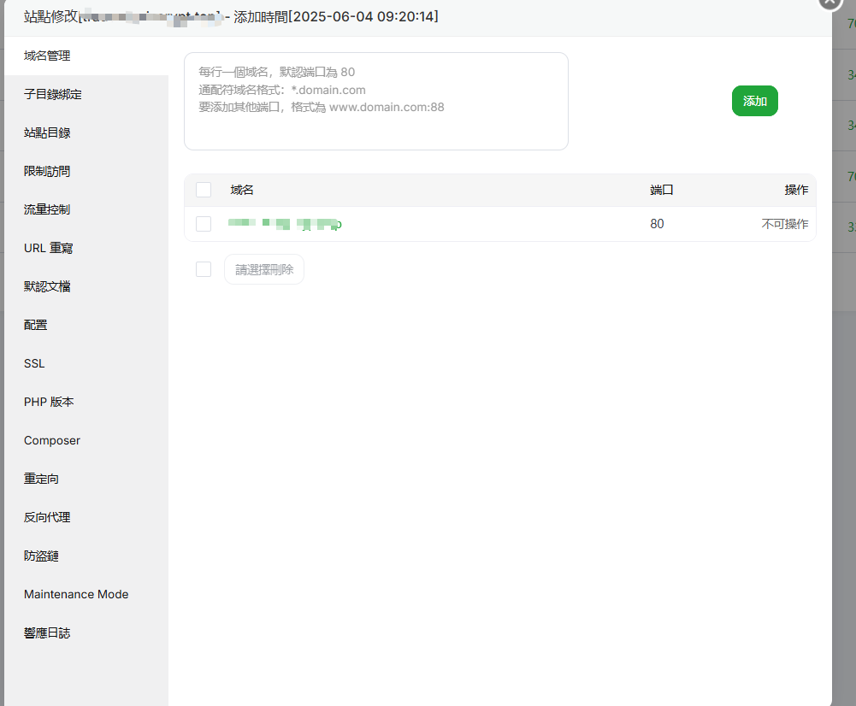Check the box beside the port 80 domain
The height and width of the screenshot is (706, 856).
(204, 224)
